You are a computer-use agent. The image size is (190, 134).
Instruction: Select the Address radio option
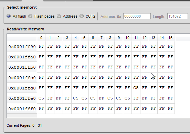(x=59, y=16)
